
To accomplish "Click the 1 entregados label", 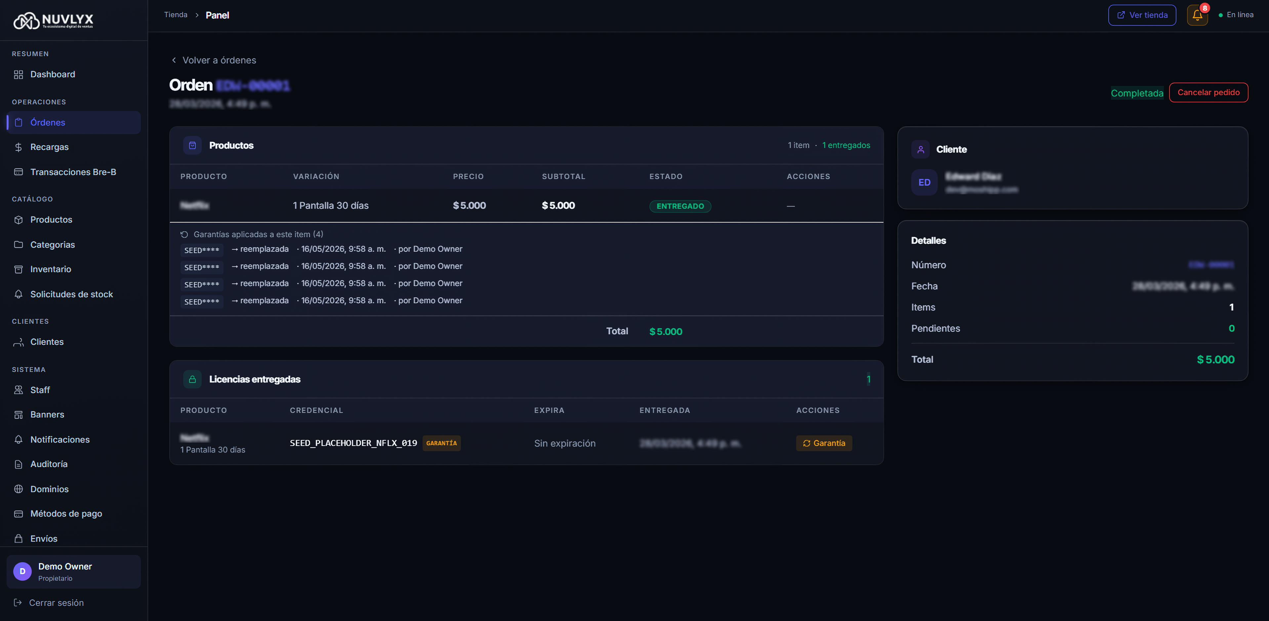I will tap(846, 145).
